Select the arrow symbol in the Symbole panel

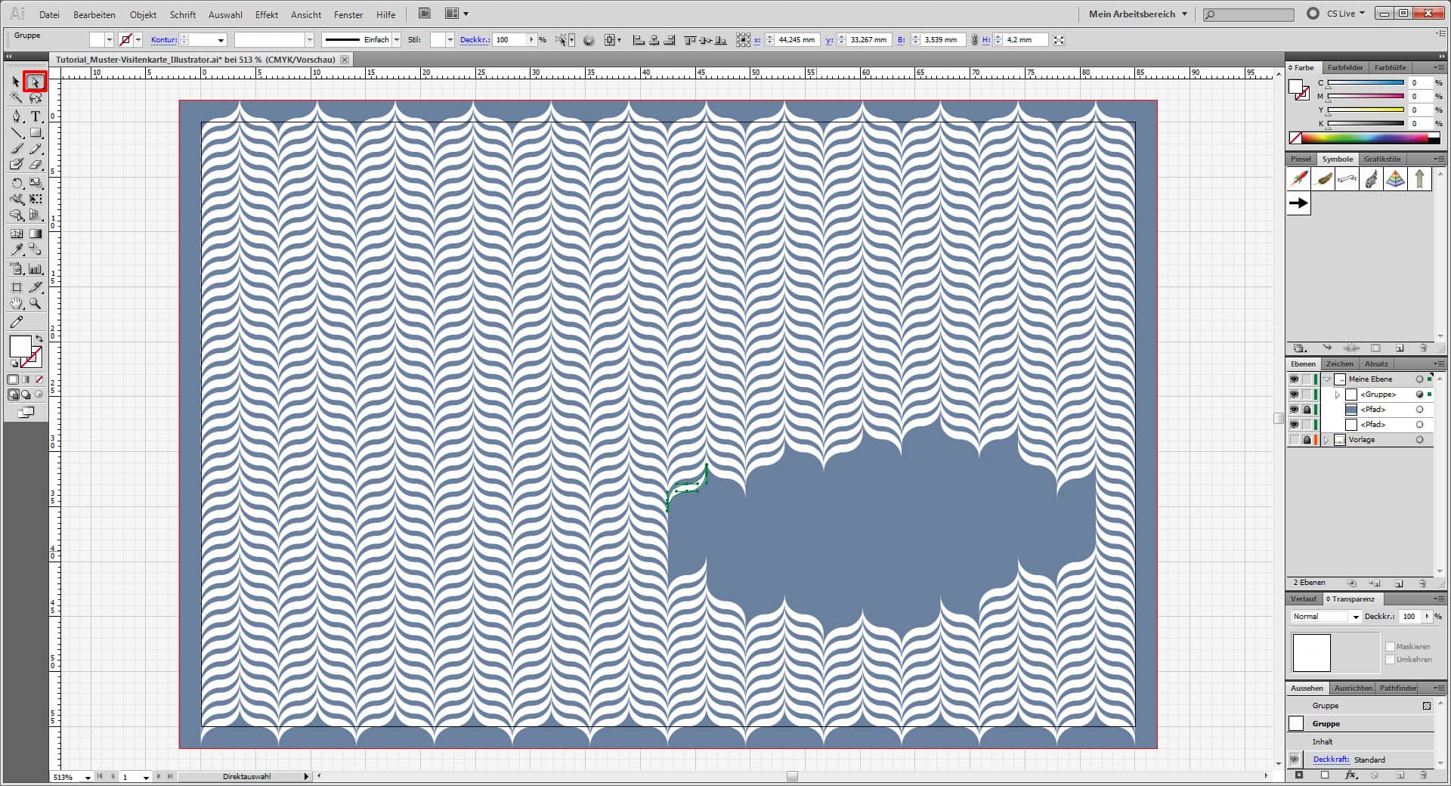[x=1298, y=203]
